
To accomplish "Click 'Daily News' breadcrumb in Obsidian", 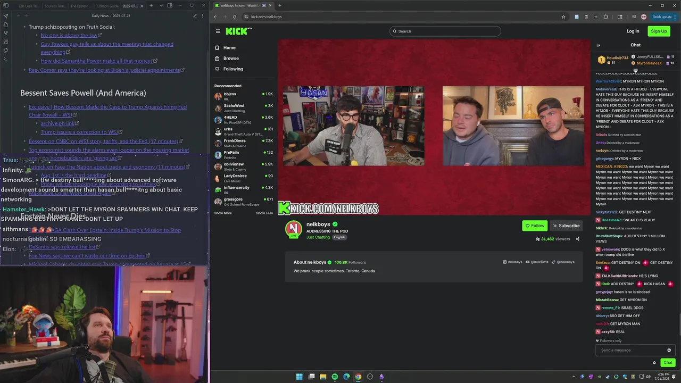I will click(99, 16).
